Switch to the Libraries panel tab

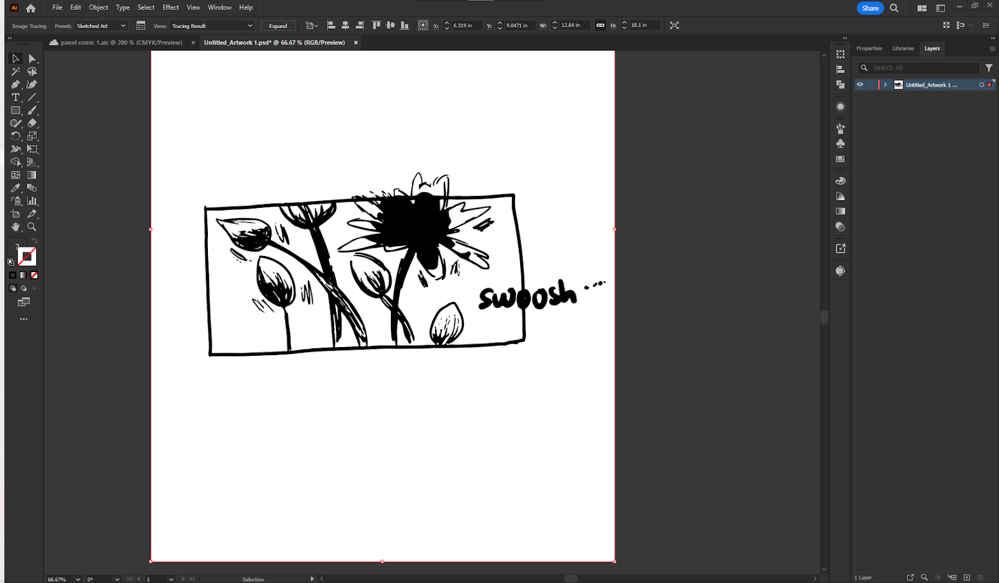(x=903, y=49)
